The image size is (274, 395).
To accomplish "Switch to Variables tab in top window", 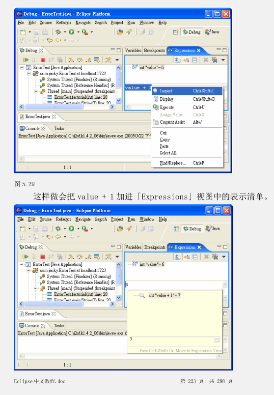I will (x=133, y=51).
